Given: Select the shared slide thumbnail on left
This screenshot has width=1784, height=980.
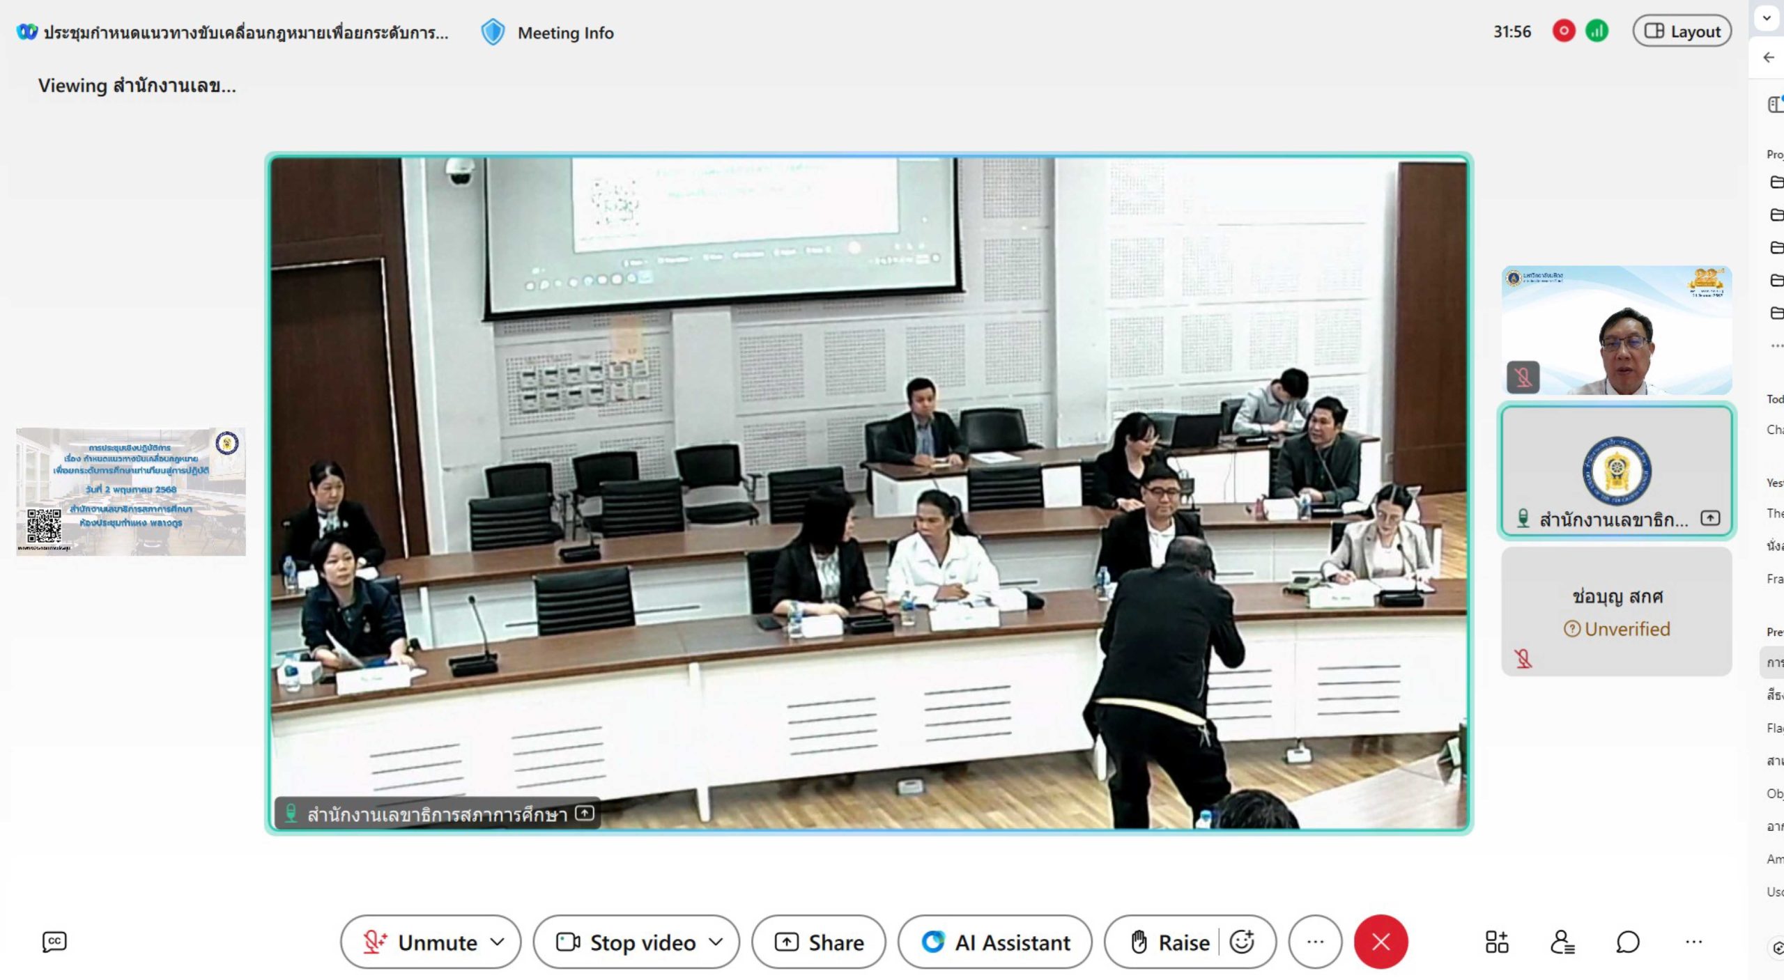Looking at the screenshot, I should [131, 492].
